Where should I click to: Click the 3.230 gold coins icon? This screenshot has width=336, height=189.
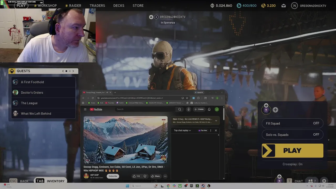point(263,6)
